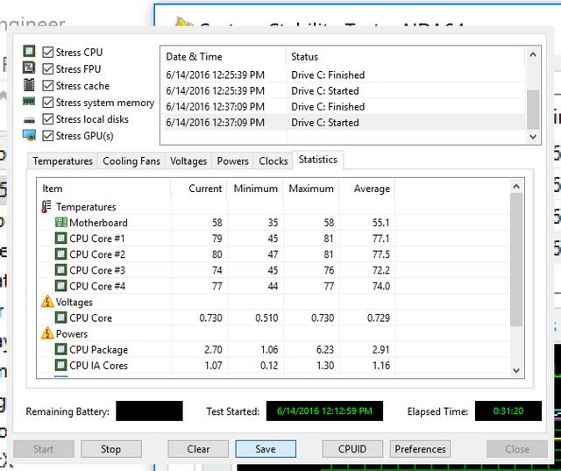Click the log list scrollbar thumb

[533, 110]
